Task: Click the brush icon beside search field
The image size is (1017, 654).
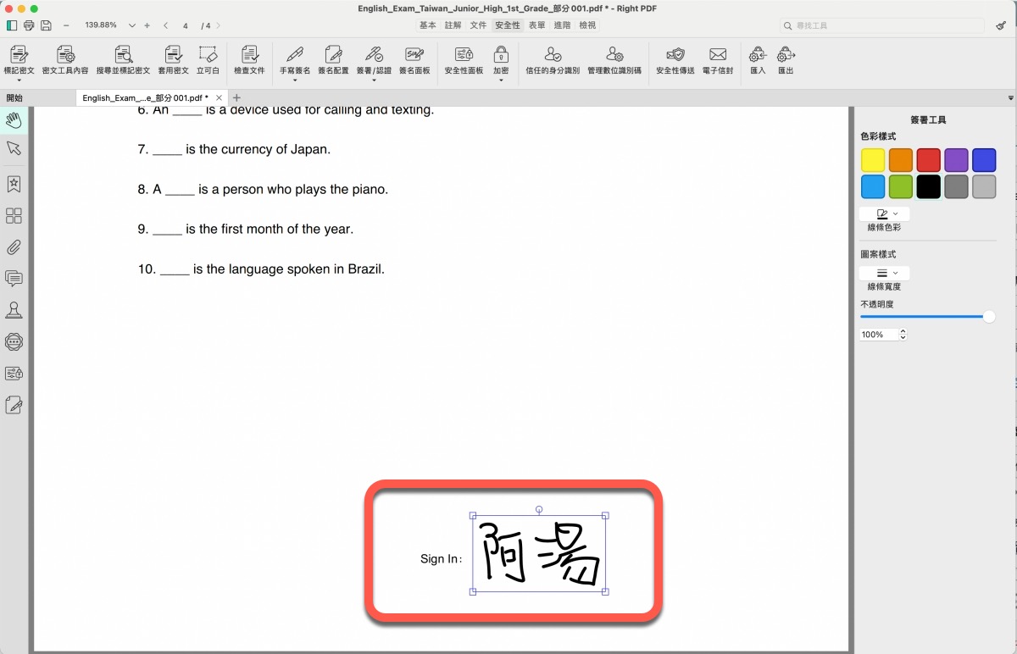Action: point(1001,25)
